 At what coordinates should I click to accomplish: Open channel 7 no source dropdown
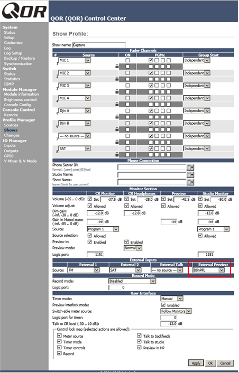(x=75, y=136)
